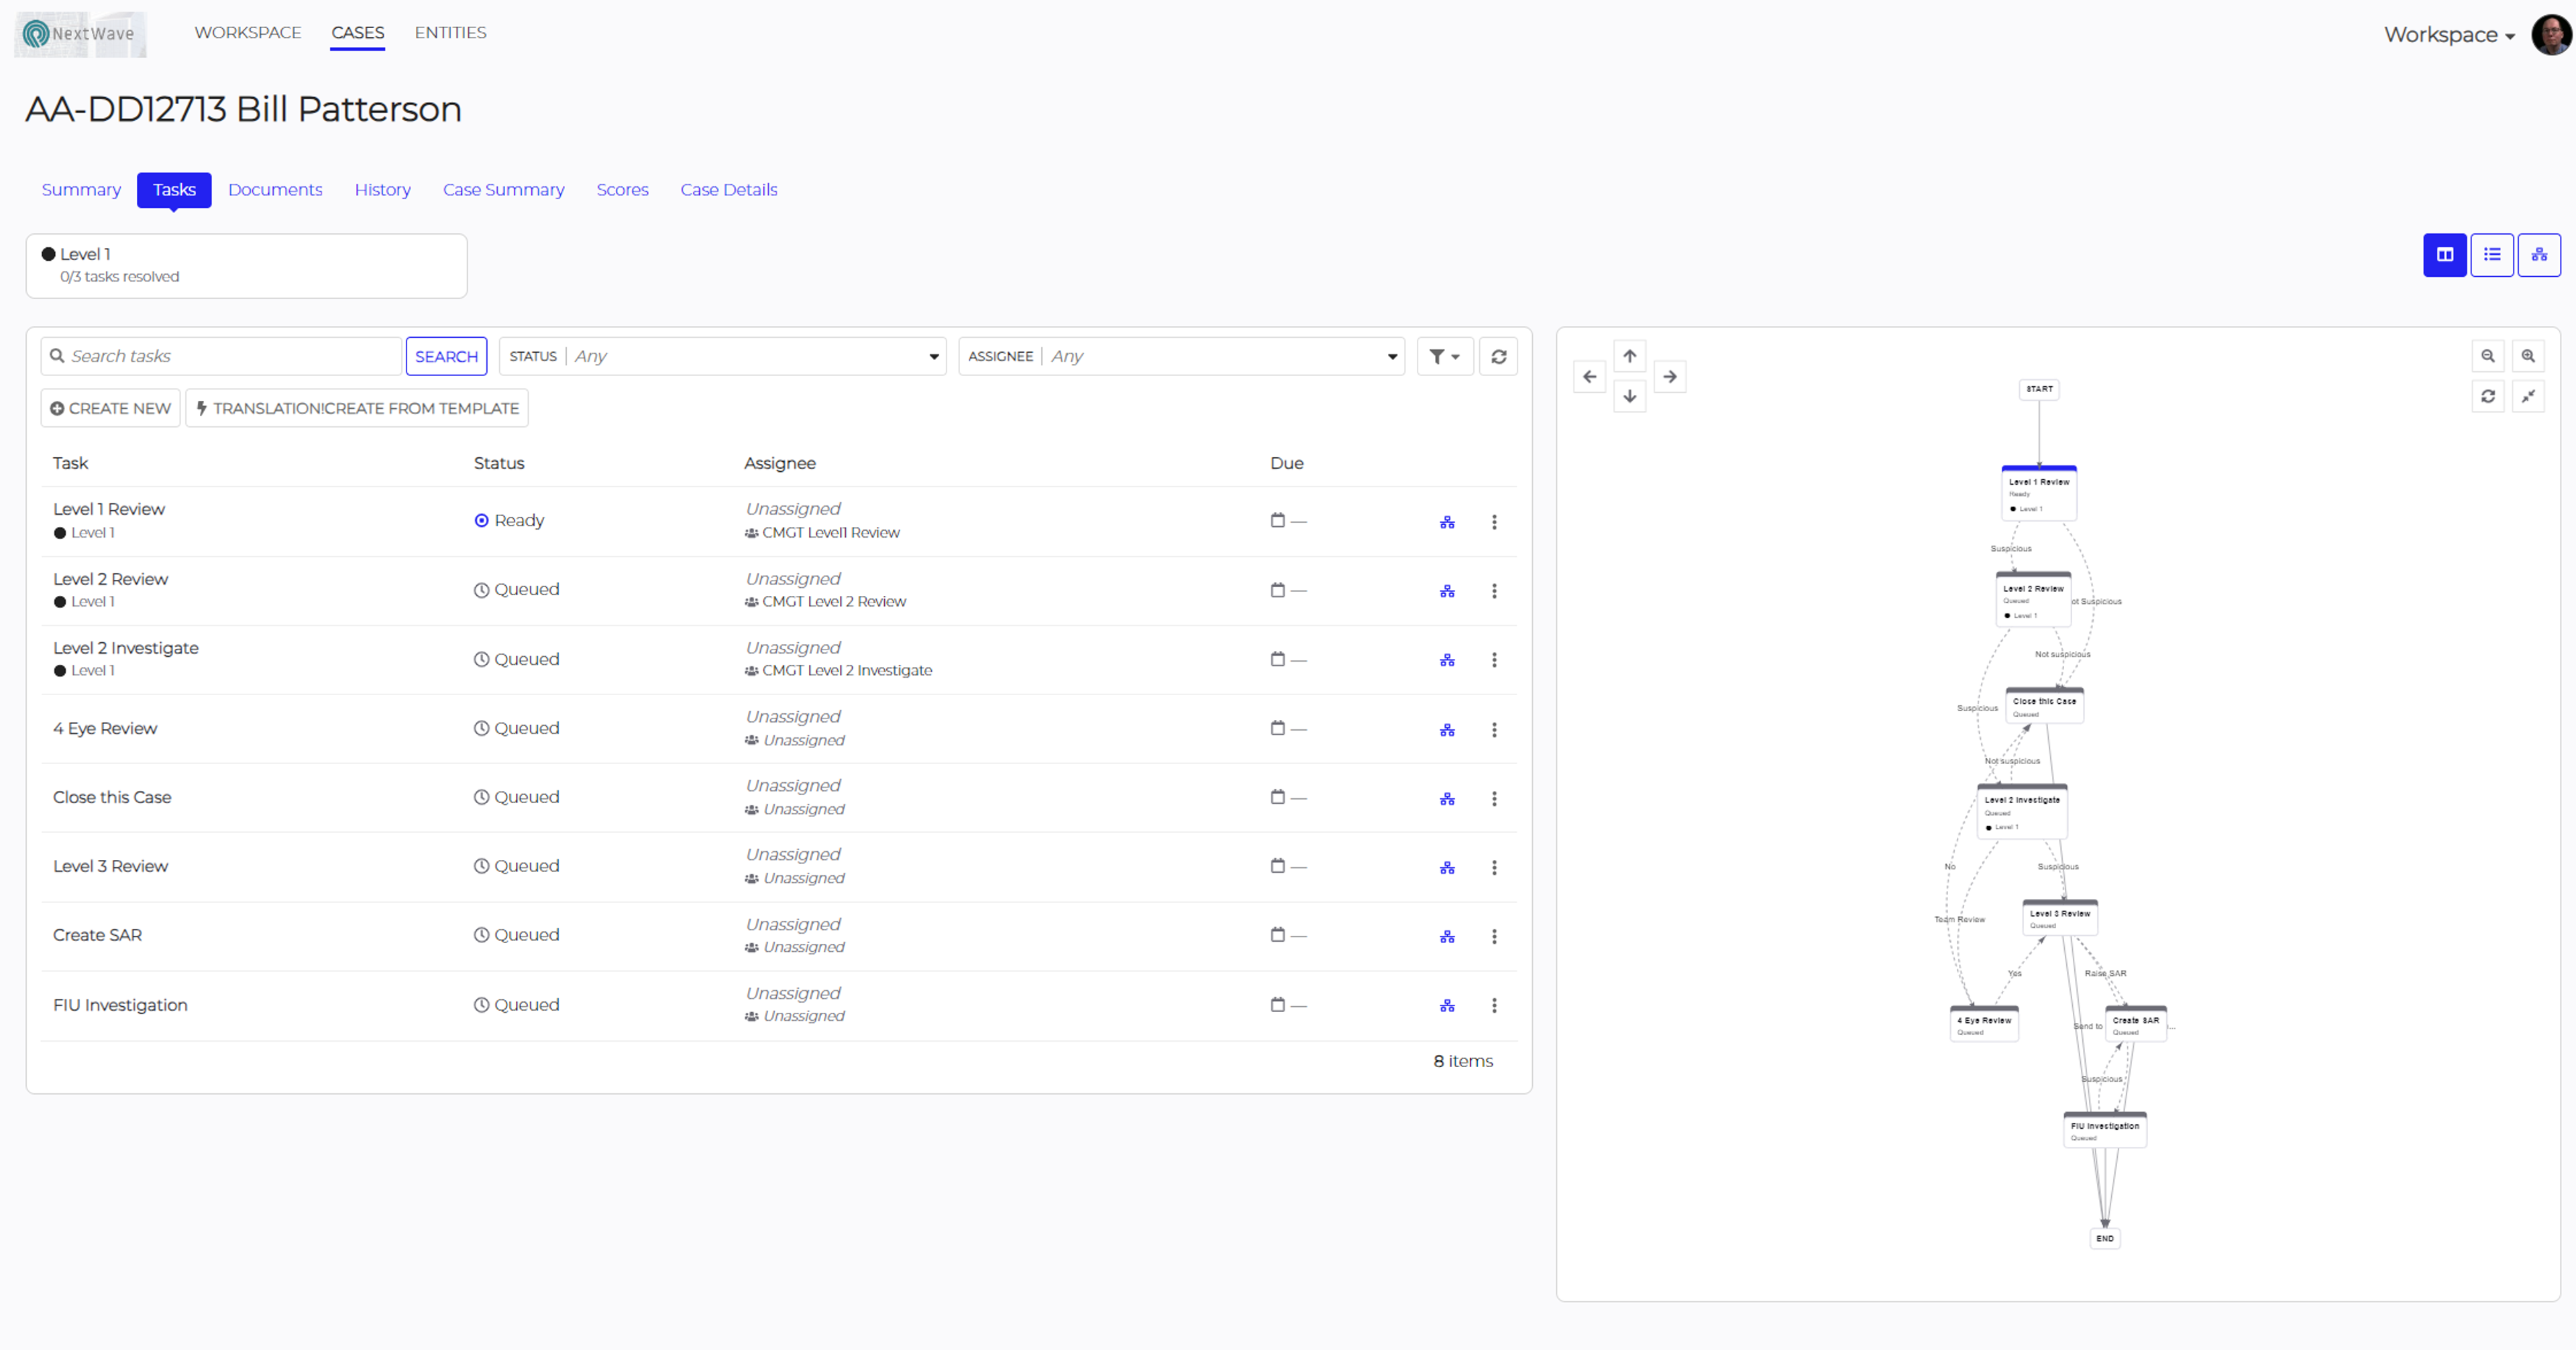Open the Status filter dropdown
The height and width of the screenshot is (1350, 2576).
click(x=722, y=357)
